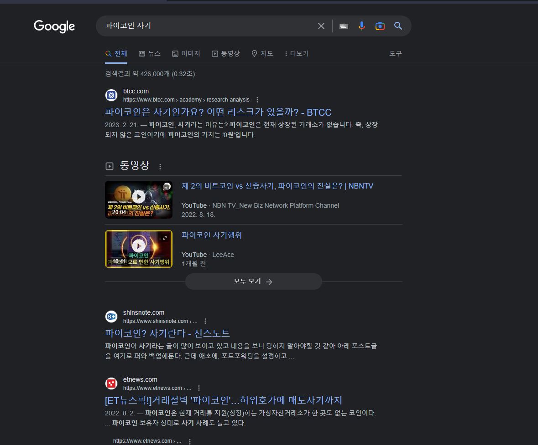Play the 10:41 파이코인 사기행위 thumbnail
Viewport: 538px width, 445px height.
point(139,249)
